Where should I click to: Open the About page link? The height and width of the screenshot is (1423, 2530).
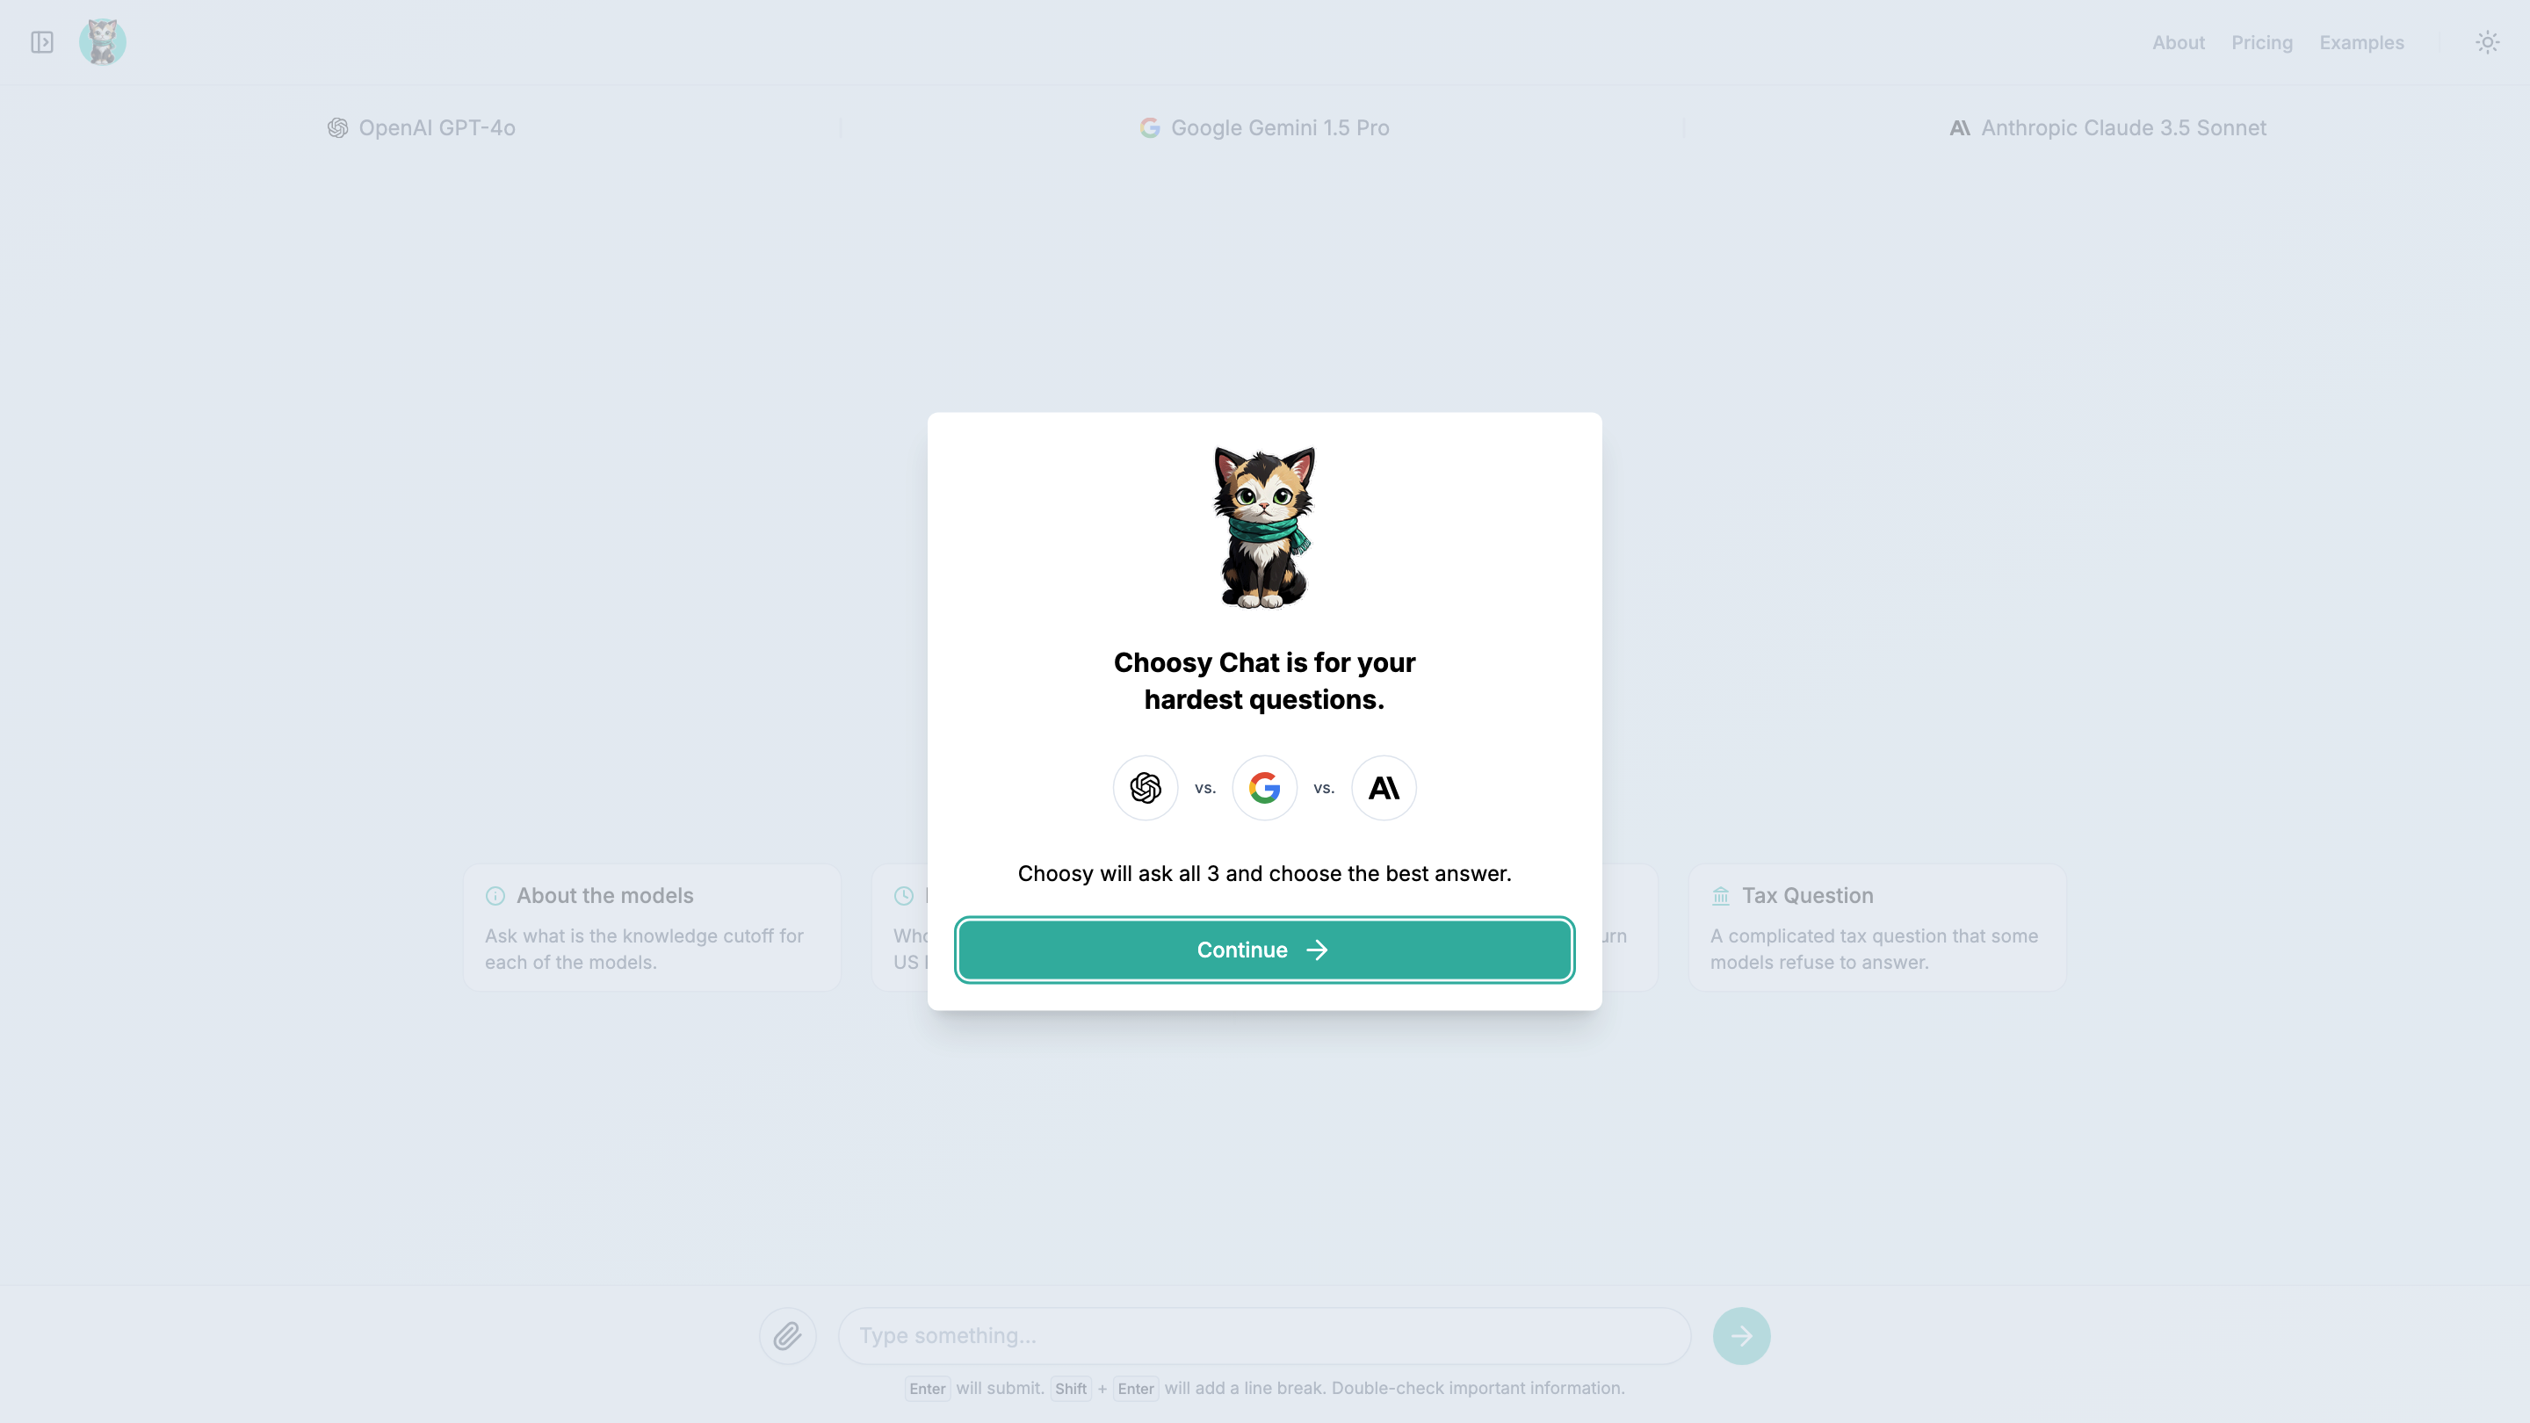pos(2179,42)
